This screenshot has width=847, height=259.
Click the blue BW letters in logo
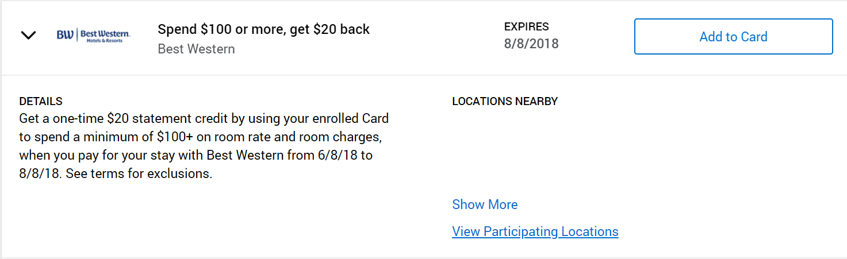tap(65, 36)
